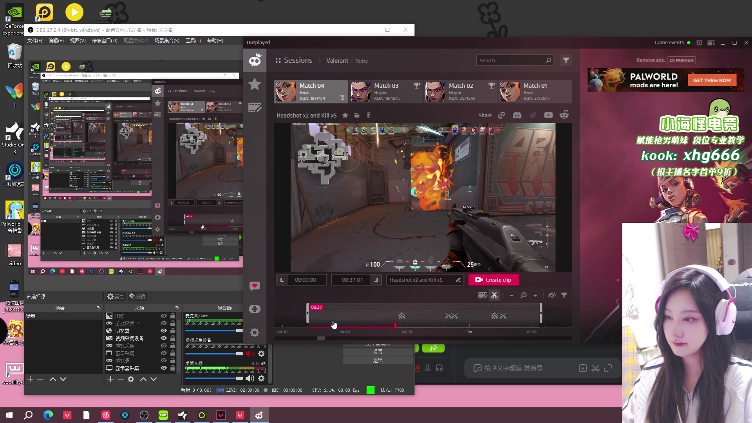Open the 帮助(H) menu in OBS
Screen dimensions: 752x423
click(215, 41)
